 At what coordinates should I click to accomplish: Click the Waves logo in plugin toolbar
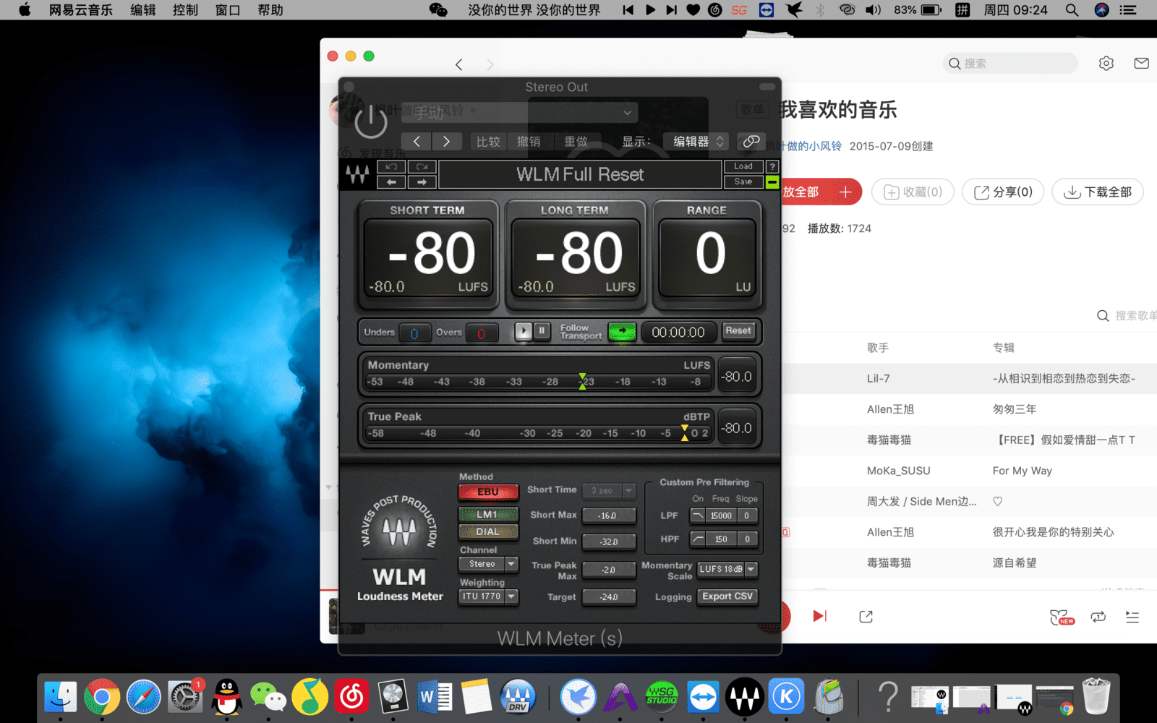point(357,174)
